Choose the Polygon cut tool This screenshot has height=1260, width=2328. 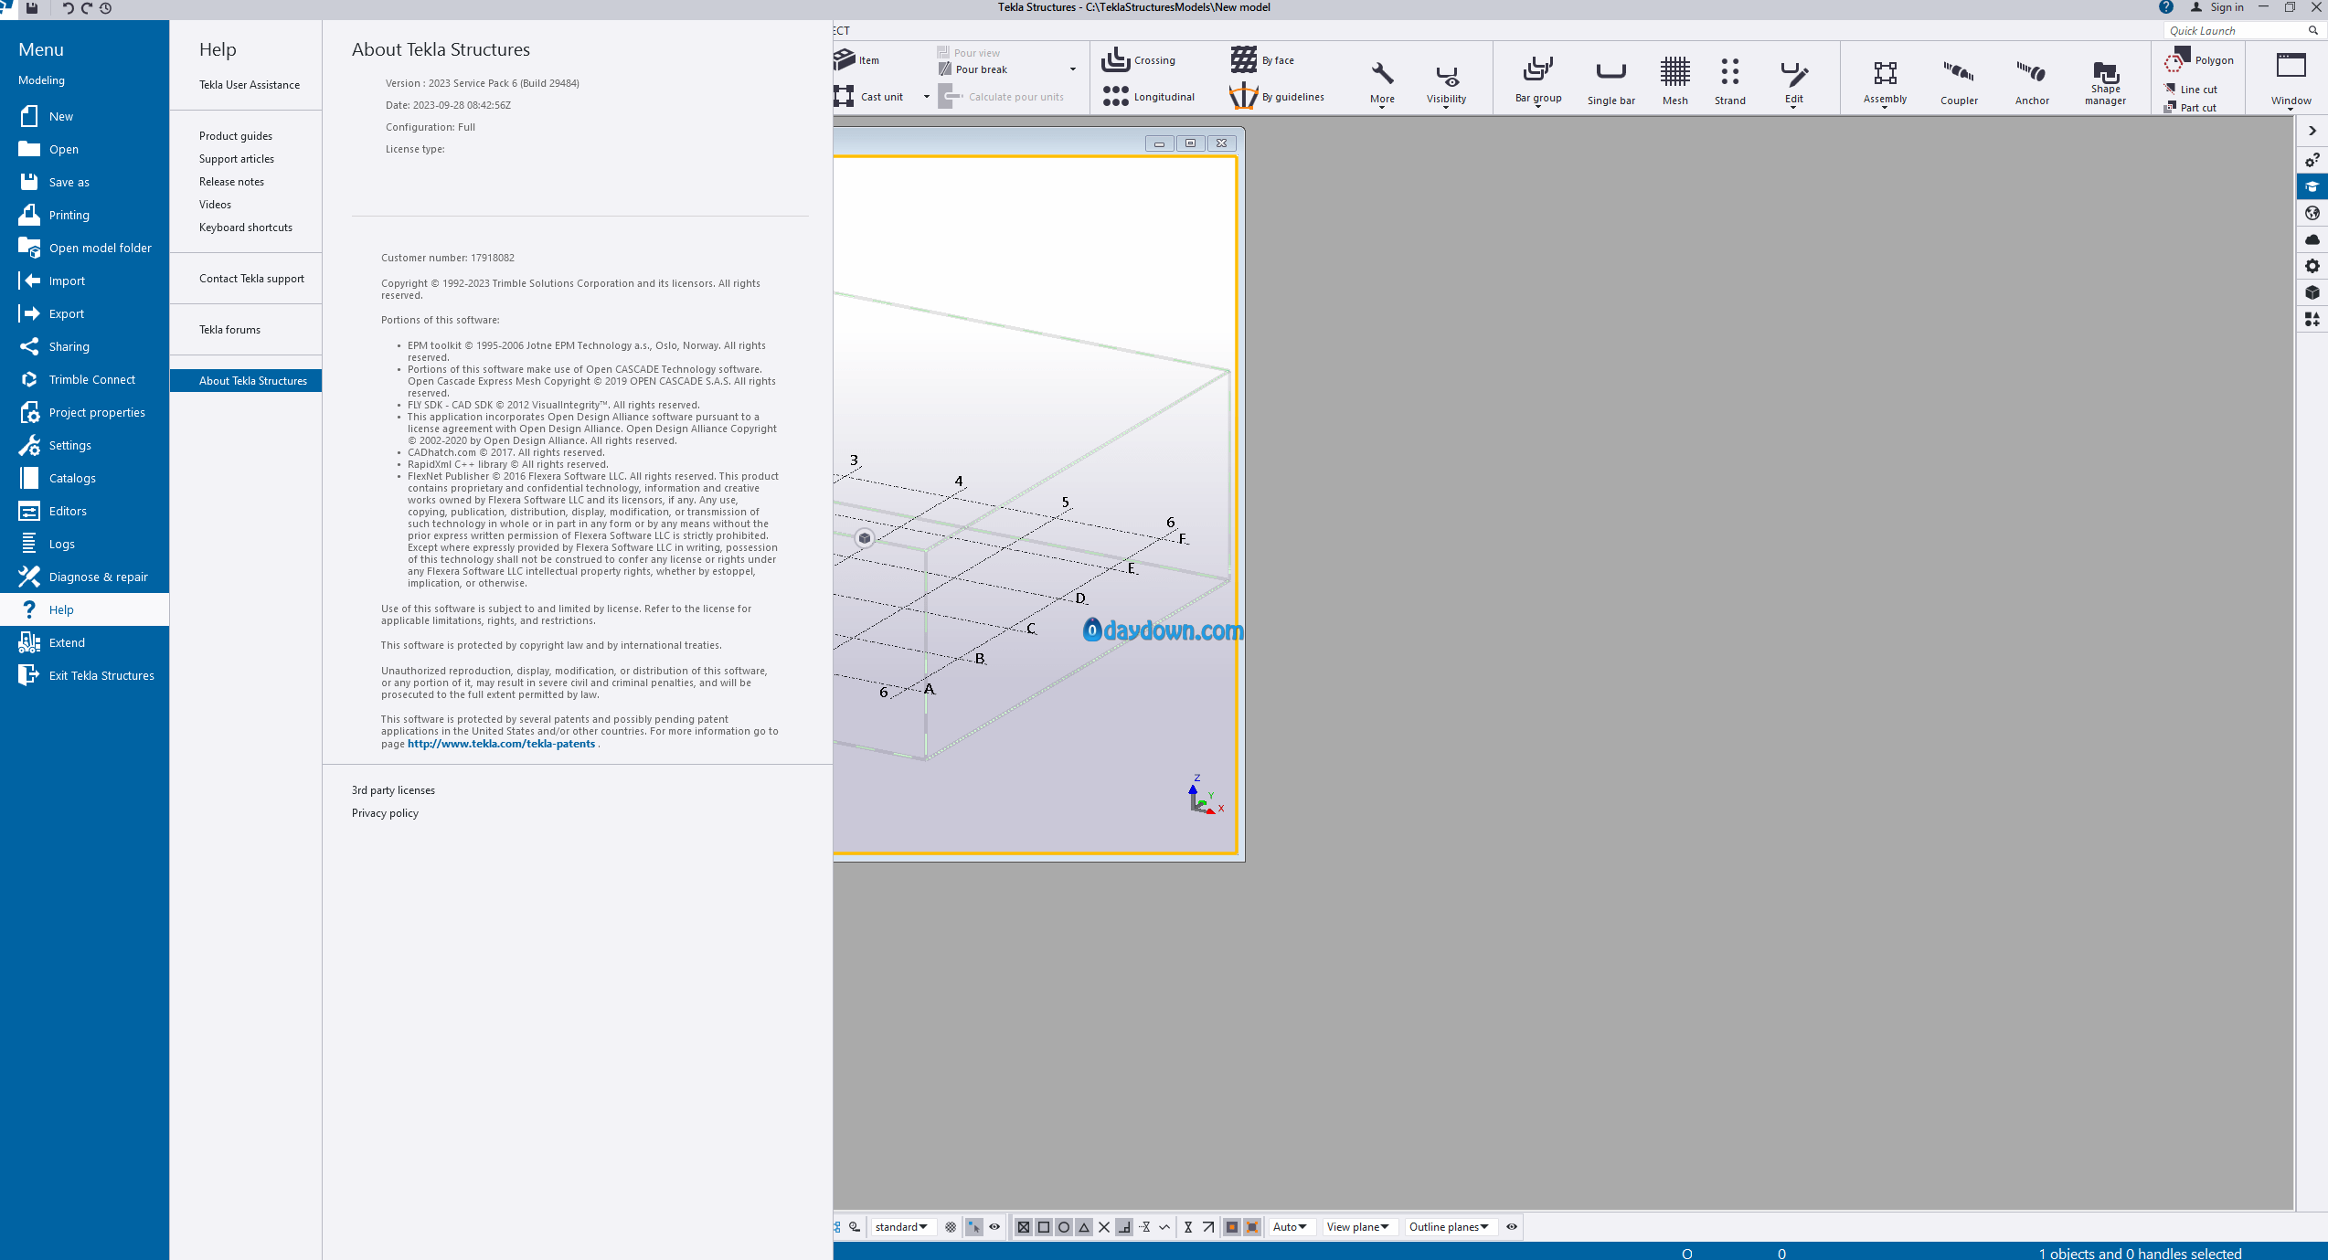coord(2199,60)
